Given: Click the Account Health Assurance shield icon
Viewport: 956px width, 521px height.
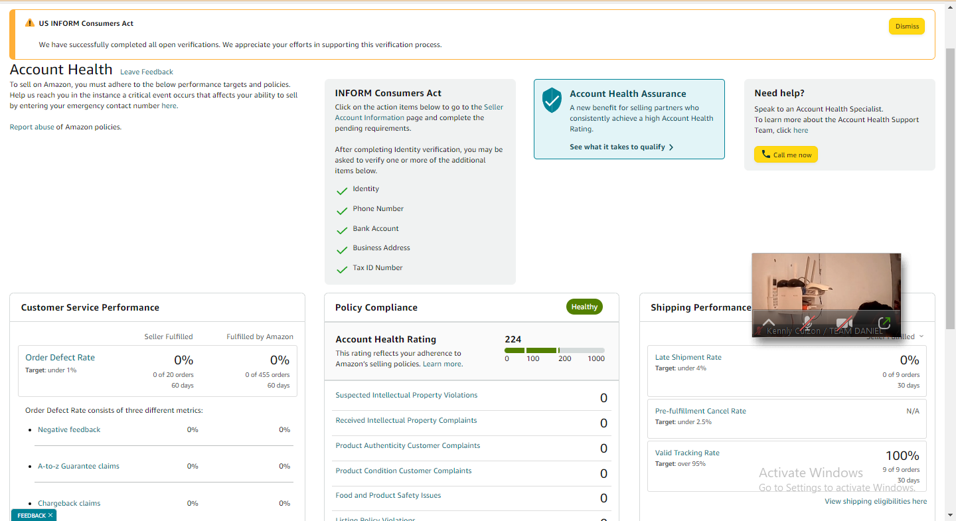Looking at the screenshot, I should coord(552,100).
